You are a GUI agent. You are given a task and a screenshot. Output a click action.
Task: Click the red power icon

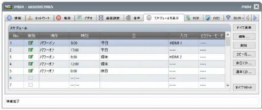click(x=58, y=18)
